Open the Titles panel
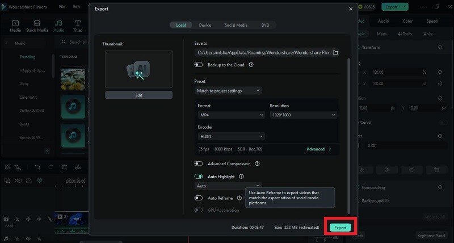This screenshot has height=243, width=454. pyautogui.click(x=78, y=26)
